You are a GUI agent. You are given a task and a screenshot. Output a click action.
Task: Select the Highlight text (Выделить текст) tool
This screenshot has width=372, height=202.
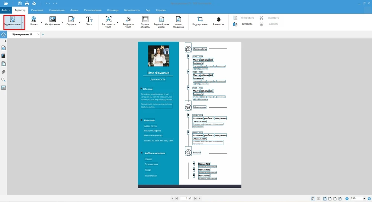[128, 22]
